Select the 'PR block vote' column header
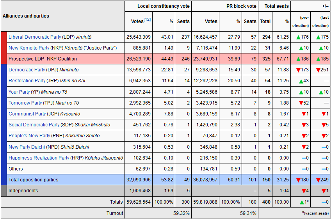The height and width of the screenshot is (220, 331). [x=225, y=6]
